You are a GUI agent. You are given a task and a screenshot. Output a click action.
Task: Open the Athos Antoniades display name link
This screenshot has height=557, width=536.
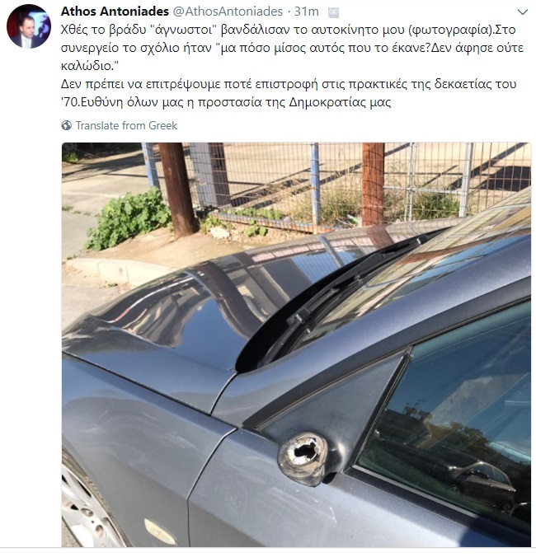[115, 12]
